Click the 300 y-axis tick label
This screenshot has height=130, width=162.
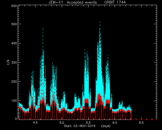coord(14,62)
